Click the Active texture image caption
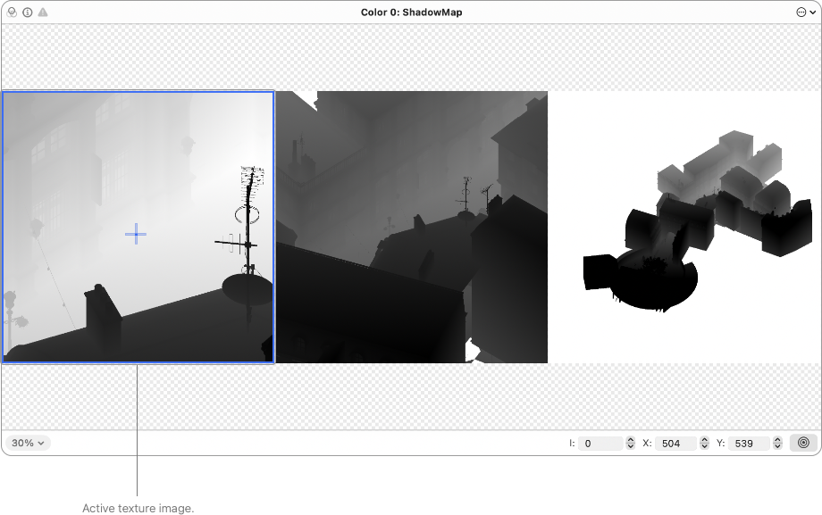 point(137,507)
